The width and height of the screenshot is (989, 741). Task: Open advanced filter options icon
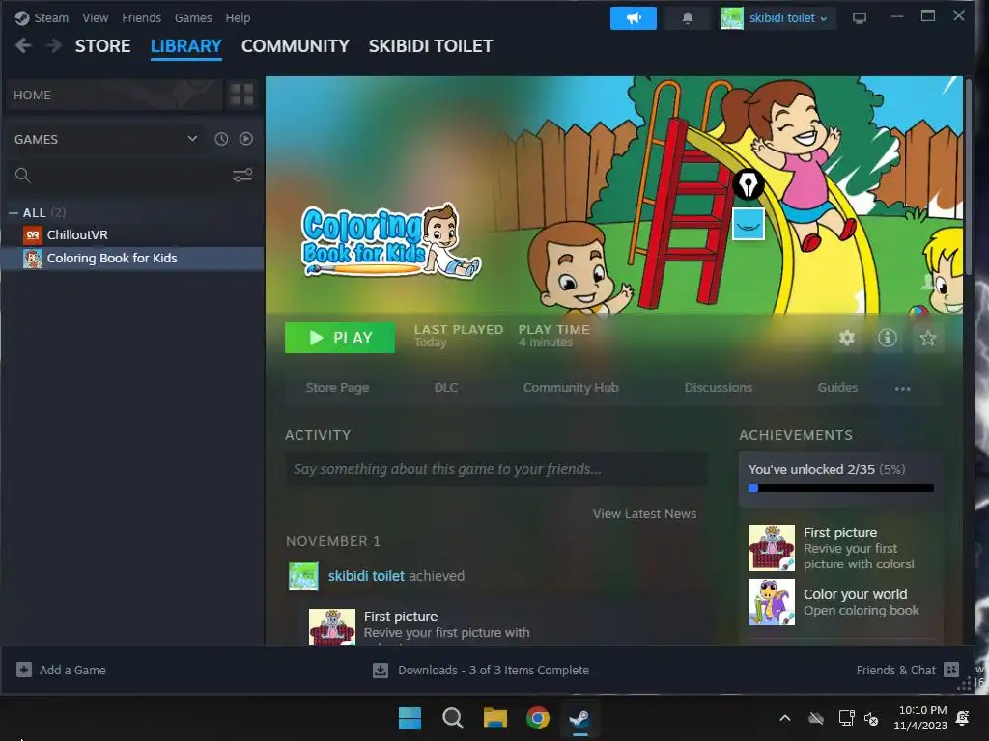[242, 176]
